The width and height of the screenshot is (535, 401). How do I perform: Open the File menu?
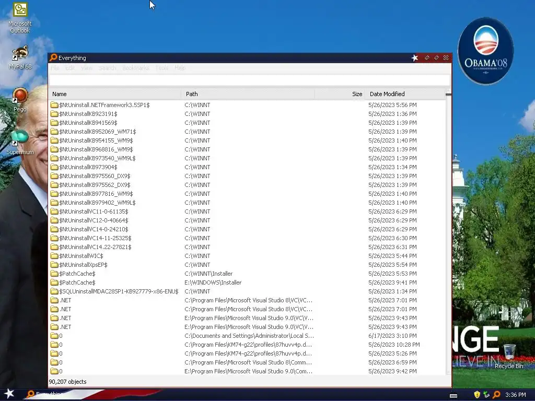55,68
